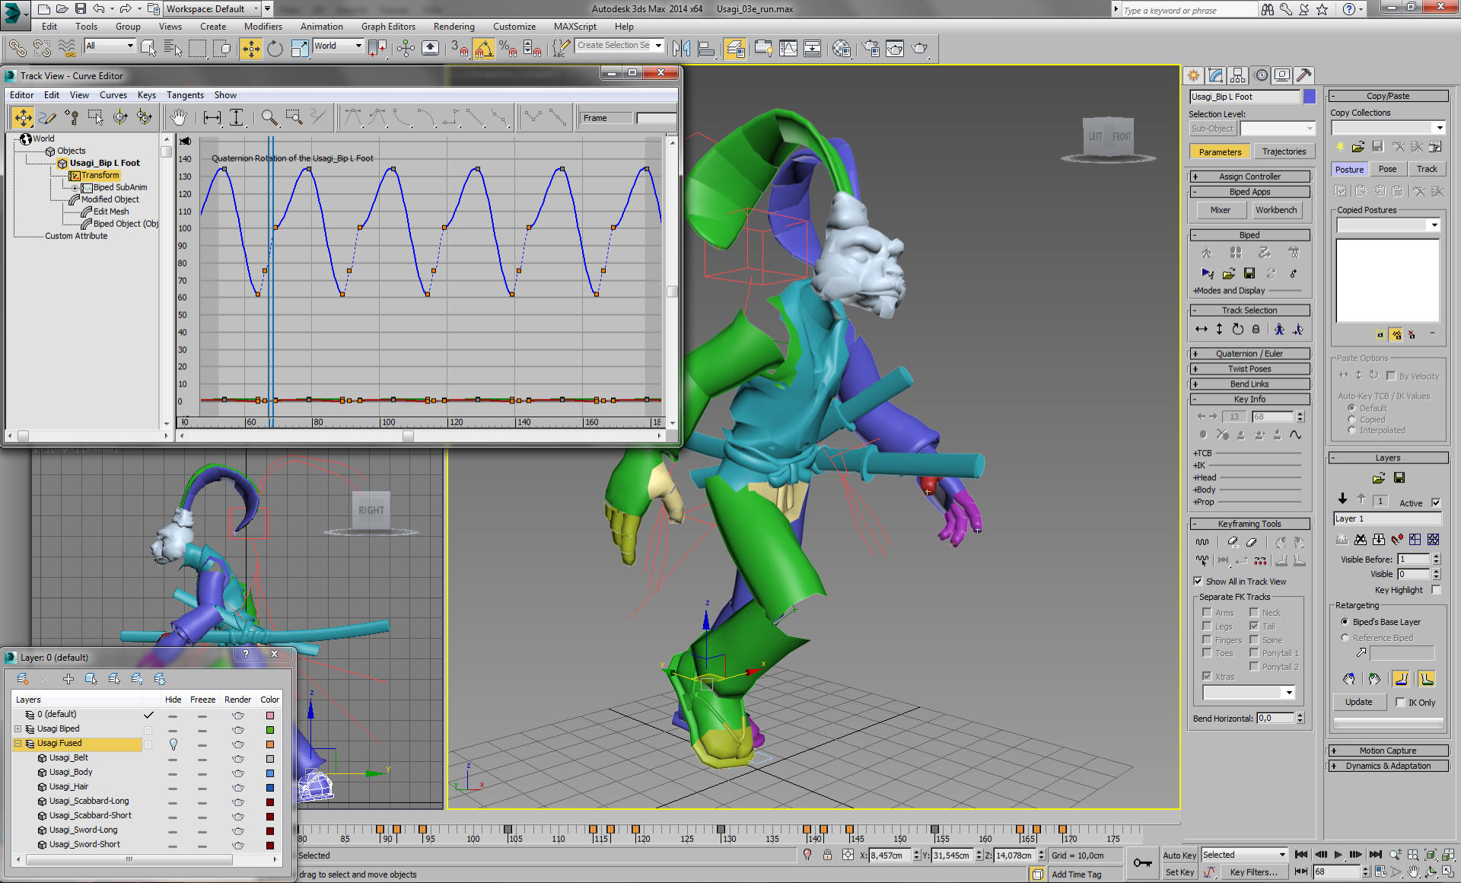This screenshot has width=1461, height=883.
Task: Click the Link selection tool icon
Action: [x=17, y=49]
